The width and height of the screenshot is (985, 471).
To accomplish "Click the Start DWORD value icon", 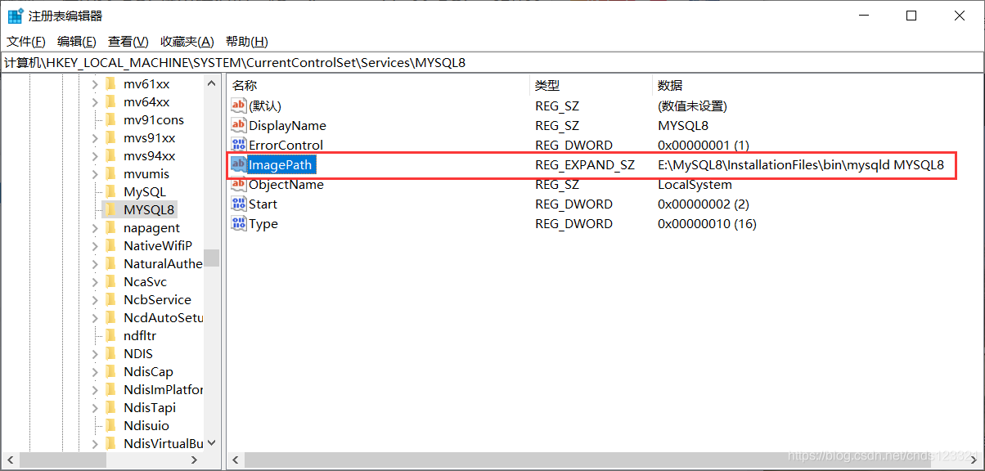I will pos(239,204).
